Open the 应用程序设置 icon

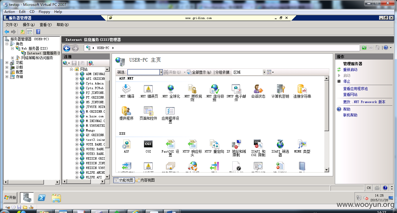[x=170, y=111]
